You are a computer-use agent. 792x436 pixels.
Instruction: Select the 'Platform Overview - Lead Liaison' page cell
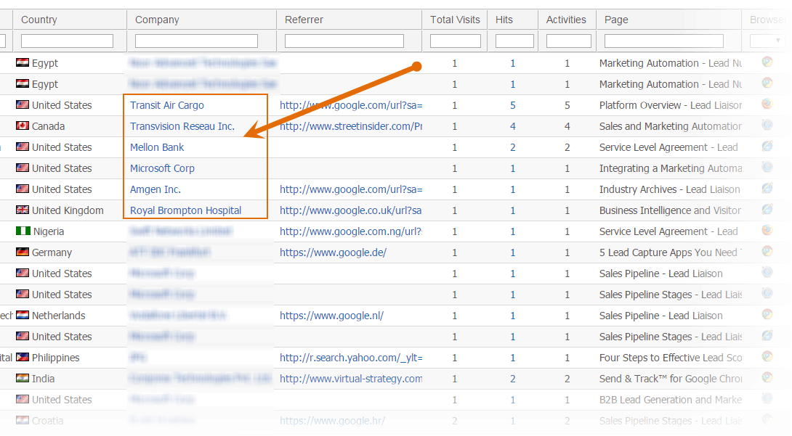[671, 105]
